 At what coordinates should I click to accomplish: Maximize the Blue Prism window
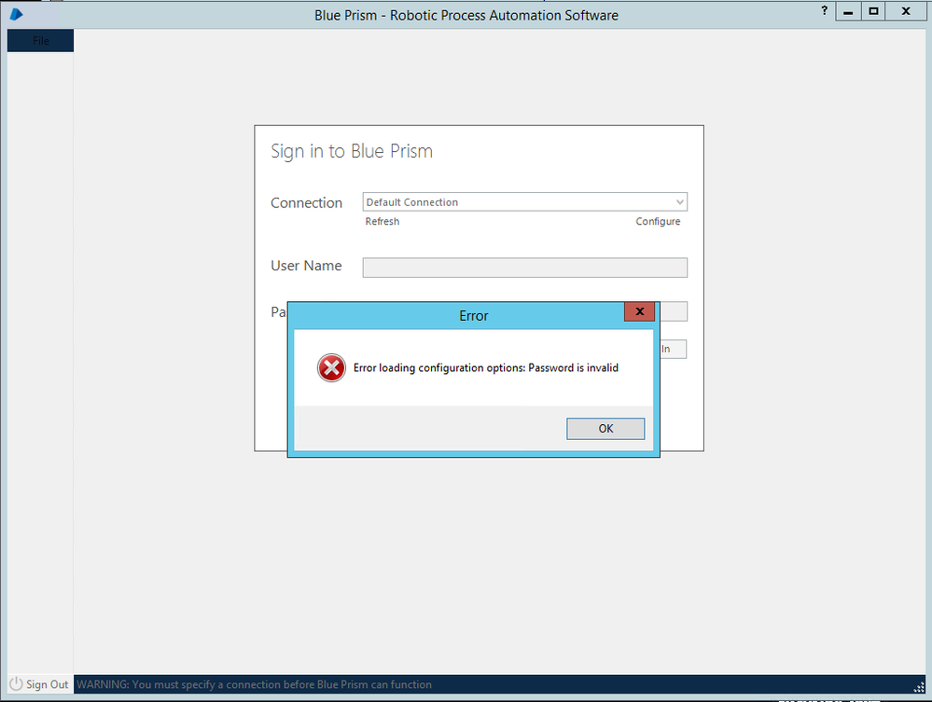point(873,11)
